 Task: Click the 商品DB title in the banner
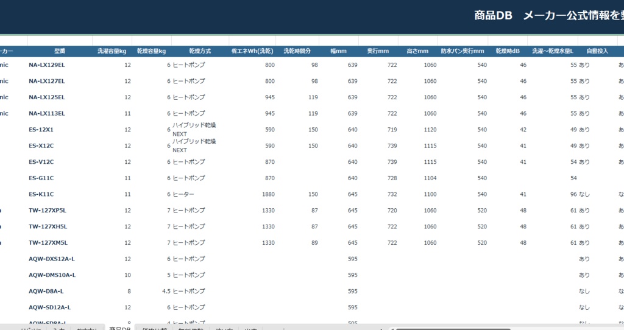[x=493, y=15]
